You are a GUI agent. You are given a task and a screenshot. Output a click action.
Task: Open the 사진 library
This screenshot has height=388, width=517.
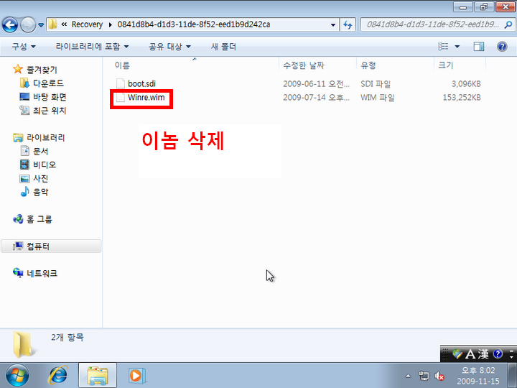tap(40, 178)
